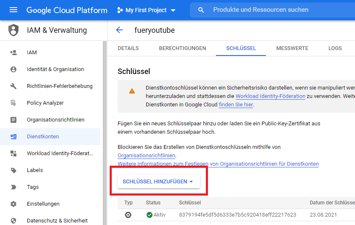Viewport: 355px width, 225px height.
Task: Click the project hexagon icon
Action: point(120,10)
